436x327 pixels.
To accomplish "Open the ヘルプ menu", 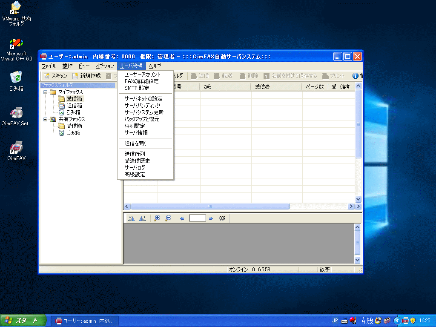I will [x=155, y=66].
